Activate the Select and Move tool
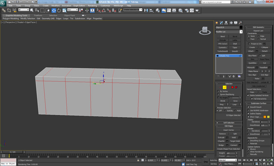274x166 pixels. click(54, 10)
